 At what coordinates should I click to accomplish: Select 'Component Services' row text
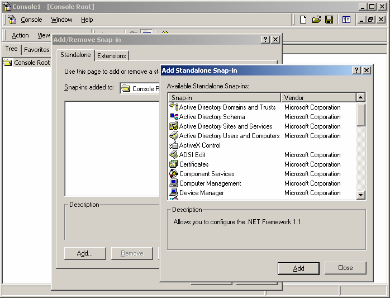click(207, 174)
